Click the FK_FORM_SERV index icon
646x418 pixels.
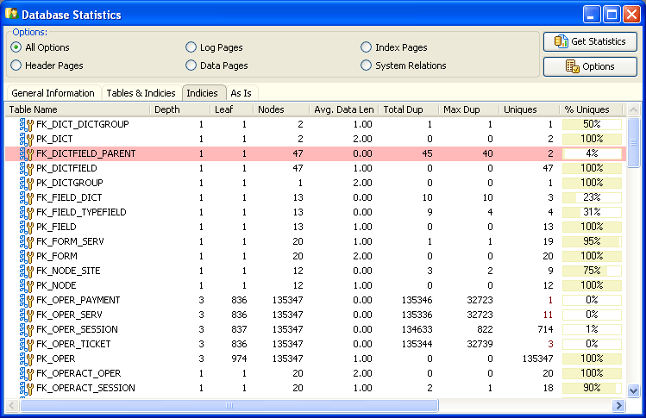pyautogui.click(x=26, y=241)
